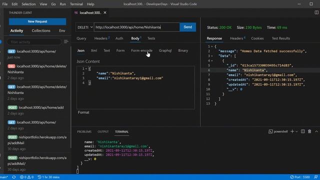The image size is (320, 180).
Task: Open the Go menu
Action: [53, 4]
